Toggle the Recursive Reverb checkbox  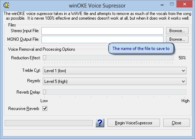pyautogui.click(x=45, y=108)
